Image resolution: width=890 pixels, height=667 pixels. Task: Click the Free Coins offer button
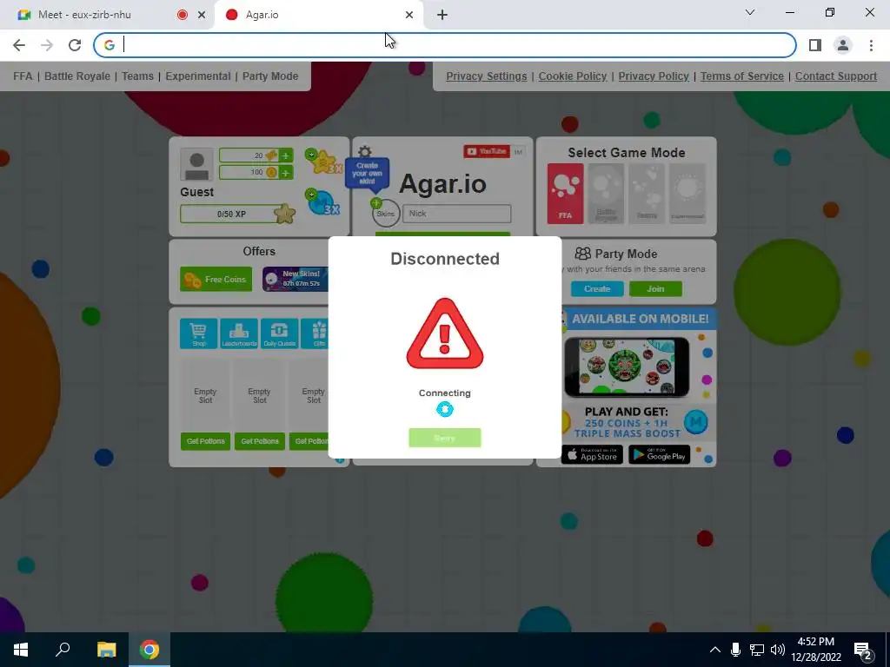click(x=216, y=279)
